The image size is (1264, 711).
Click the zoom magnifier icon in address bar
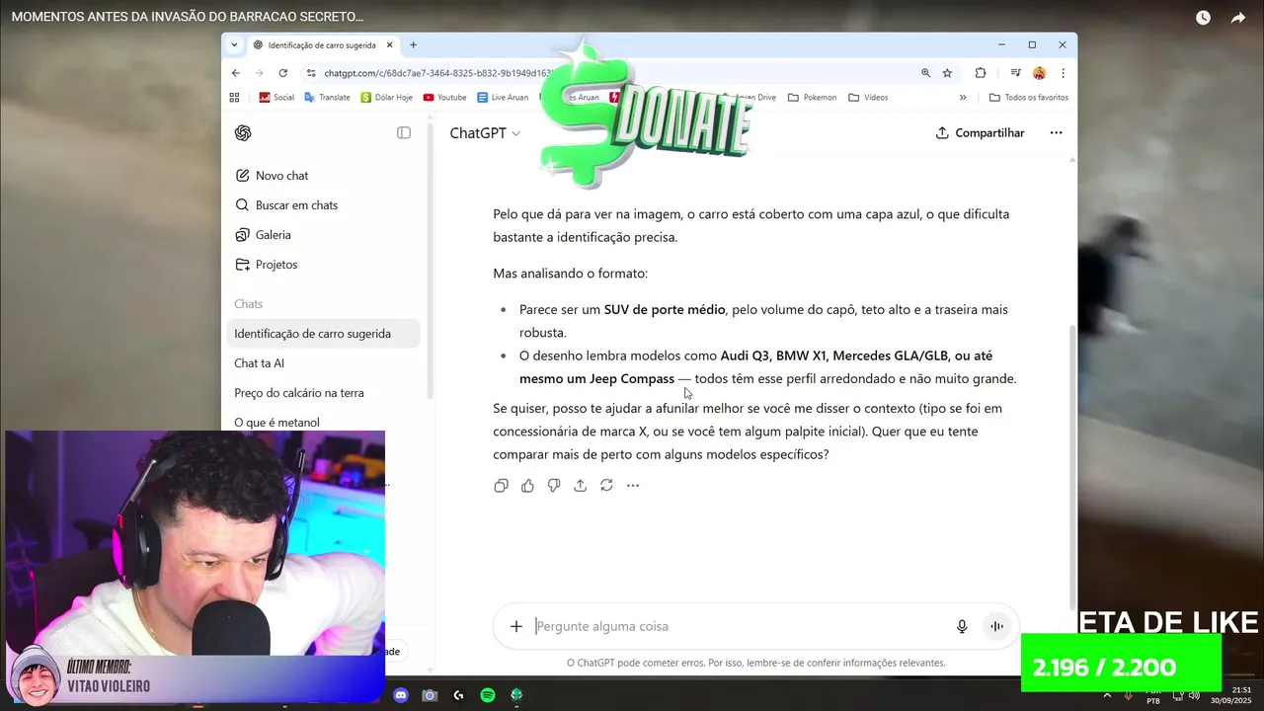pos(925,73)
